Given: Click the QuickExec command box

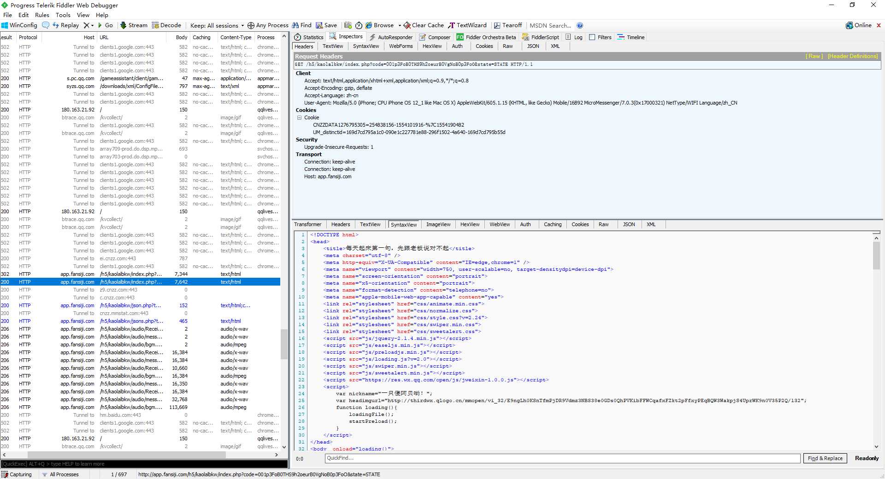Looking at the screenshot, I should pos(144,464).
